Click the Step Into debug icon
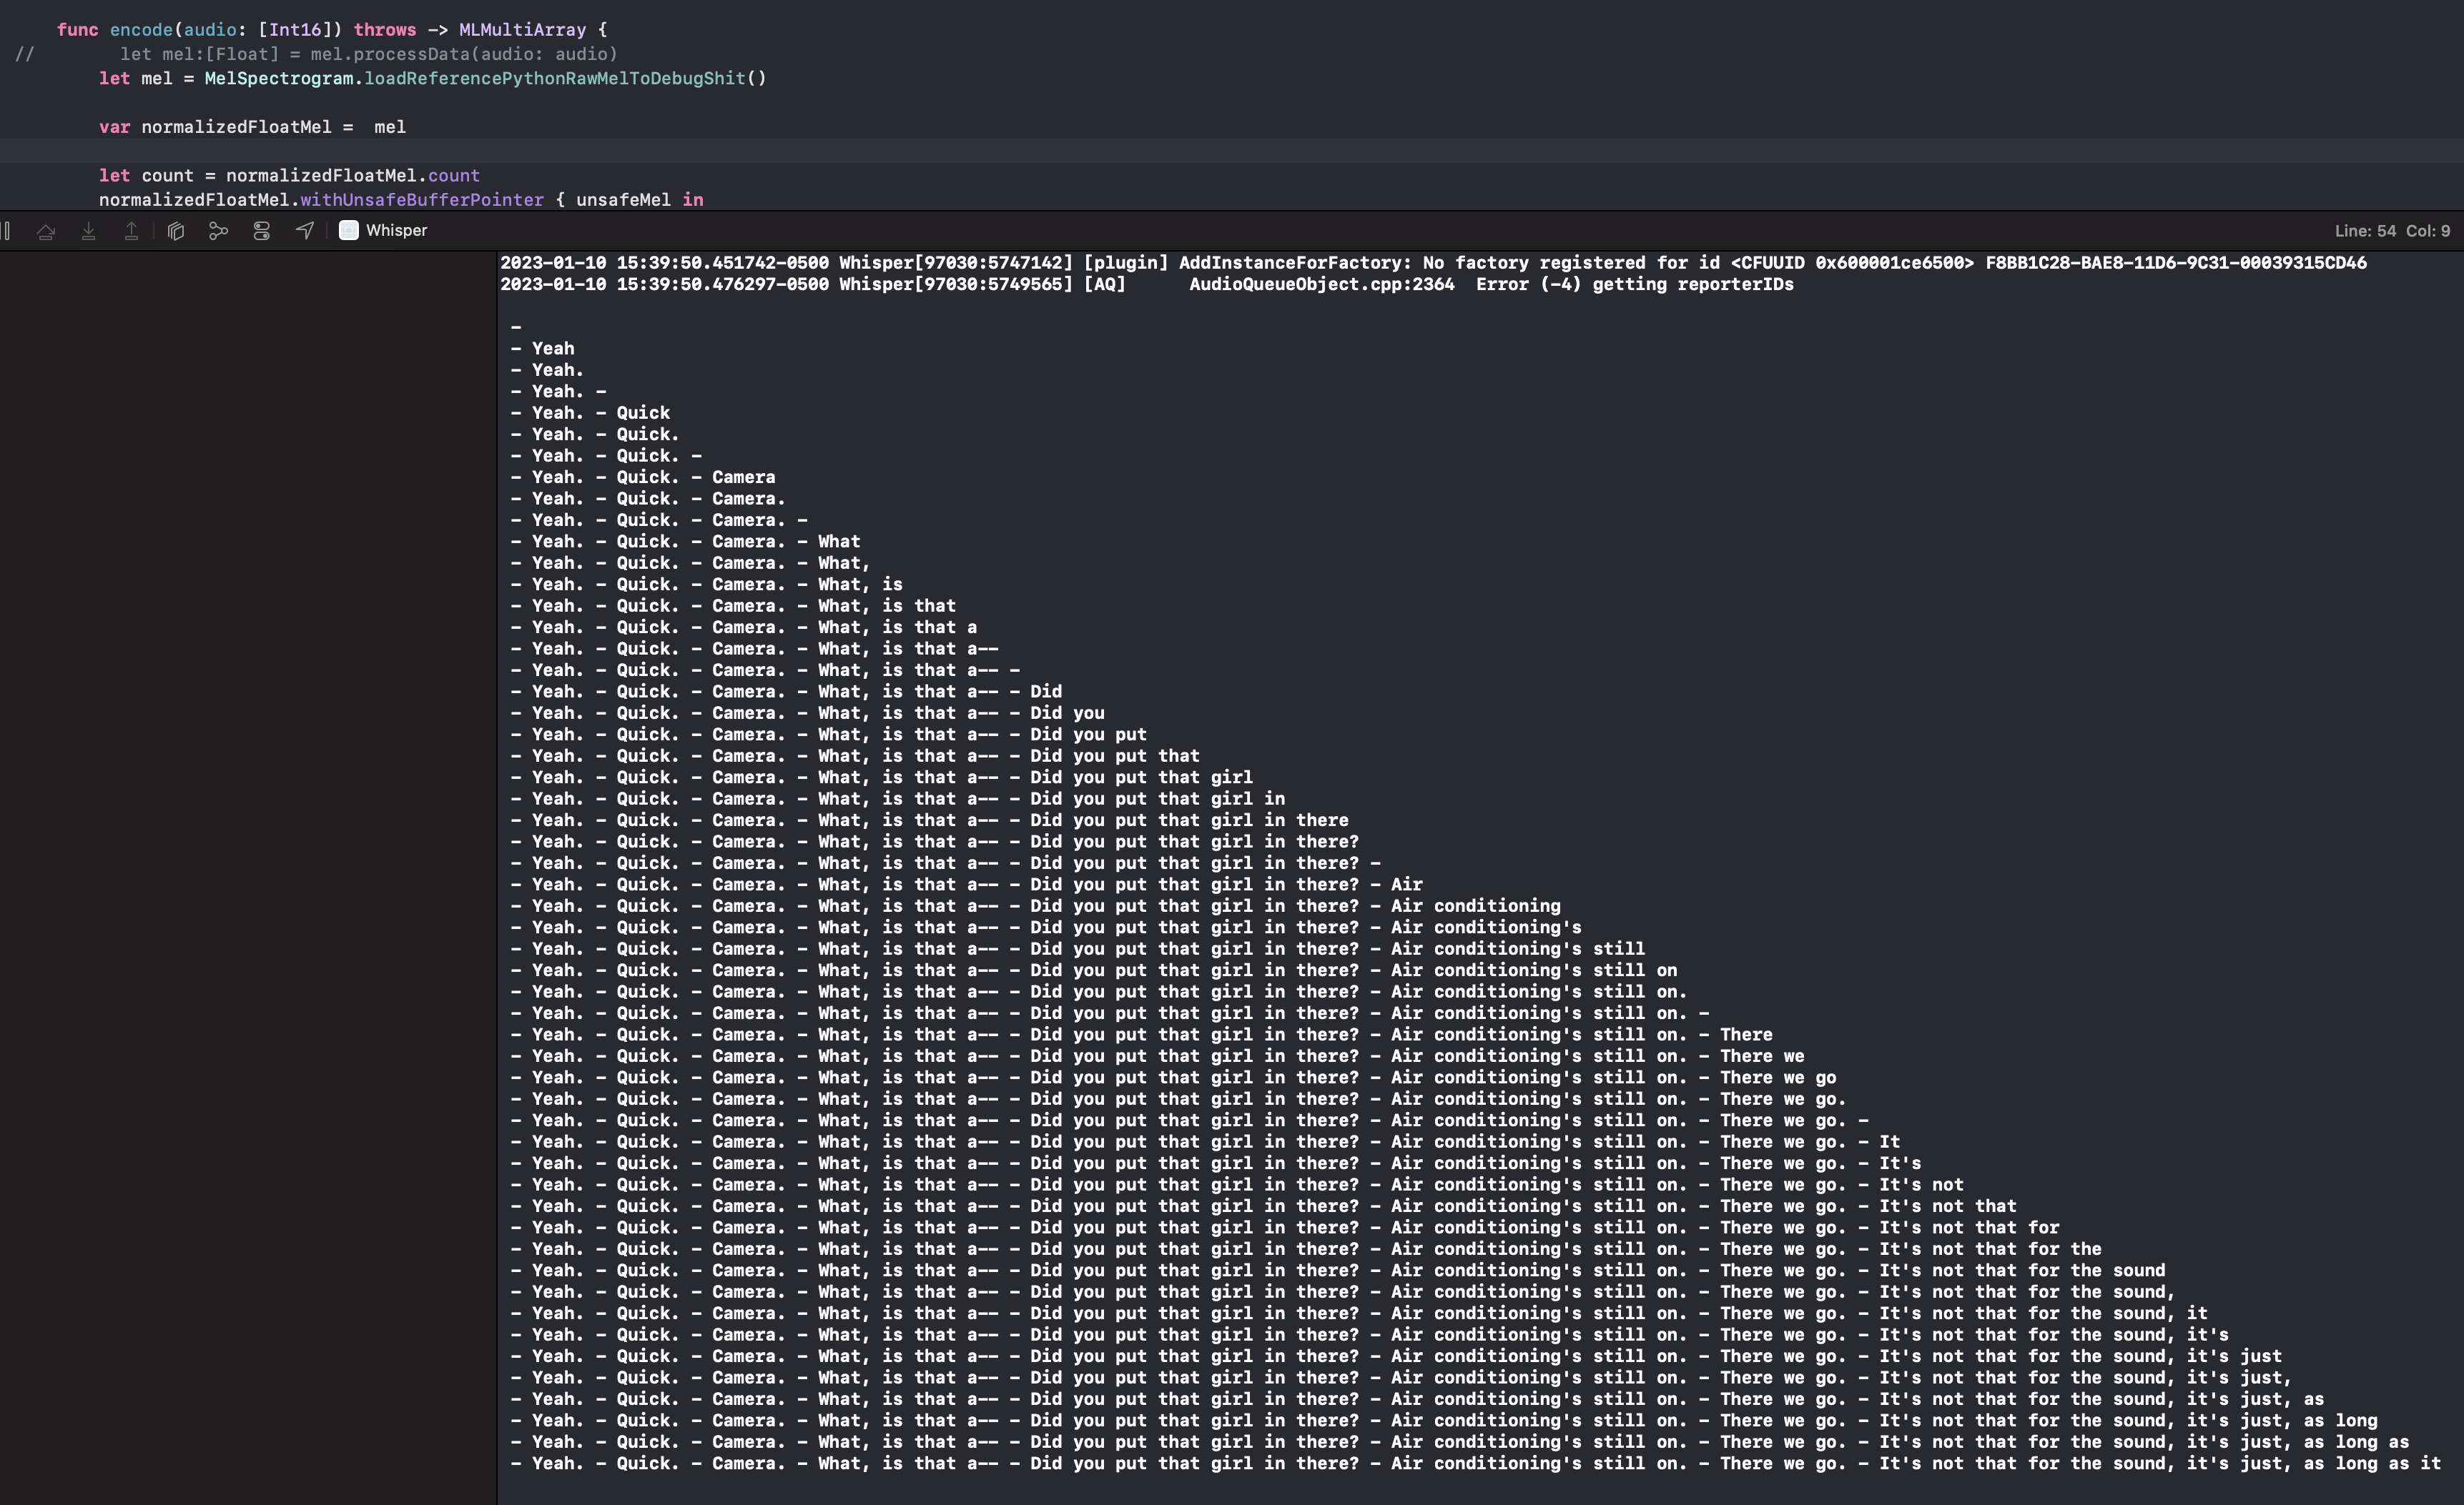Screen dimensions: 2464x1505 point(89,231)
